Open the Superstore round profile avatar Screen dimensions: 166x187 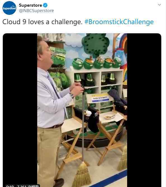pyautogui.click(x=10, y=8)
